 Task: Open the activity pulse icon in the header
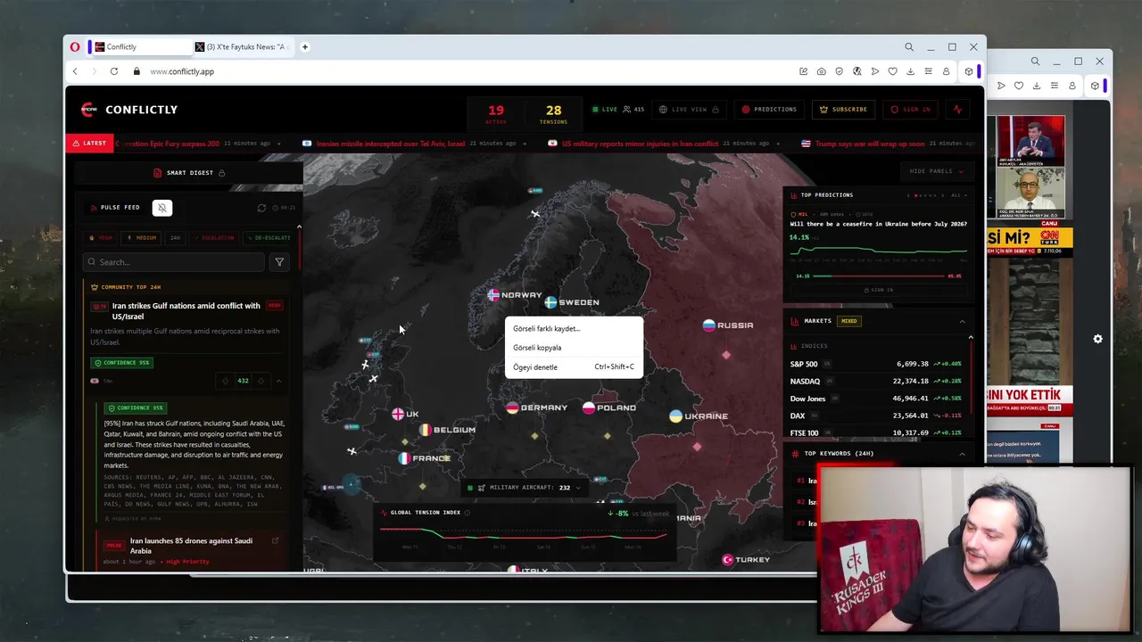(x=957, y=110)
